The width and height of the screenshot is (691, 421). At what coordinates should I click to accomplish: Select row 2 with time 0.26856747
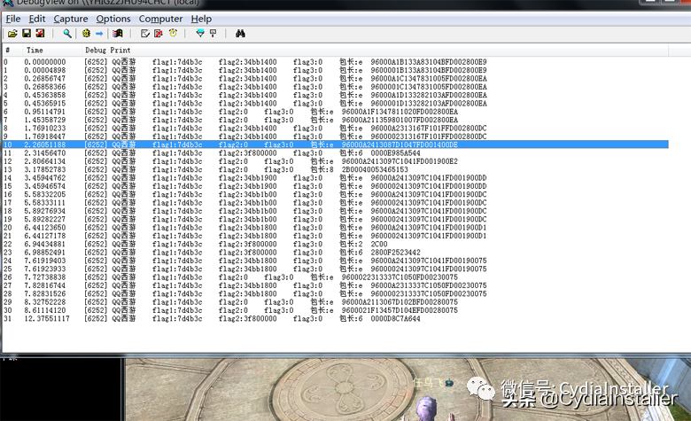[336, 79]
